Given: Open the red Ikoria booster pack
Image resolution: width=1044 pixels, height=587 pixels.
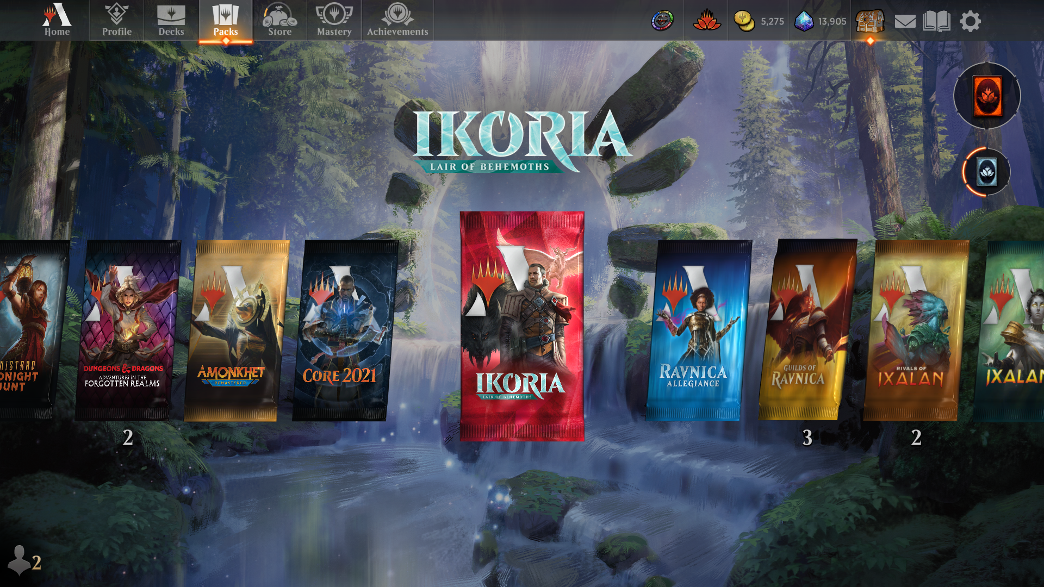Looking at the screenshot, I should [522, 326].
